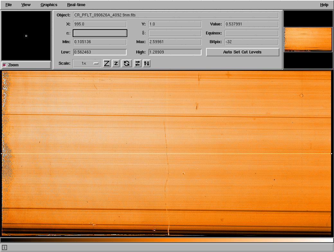Click the info icon in status bar

[5, 247]
